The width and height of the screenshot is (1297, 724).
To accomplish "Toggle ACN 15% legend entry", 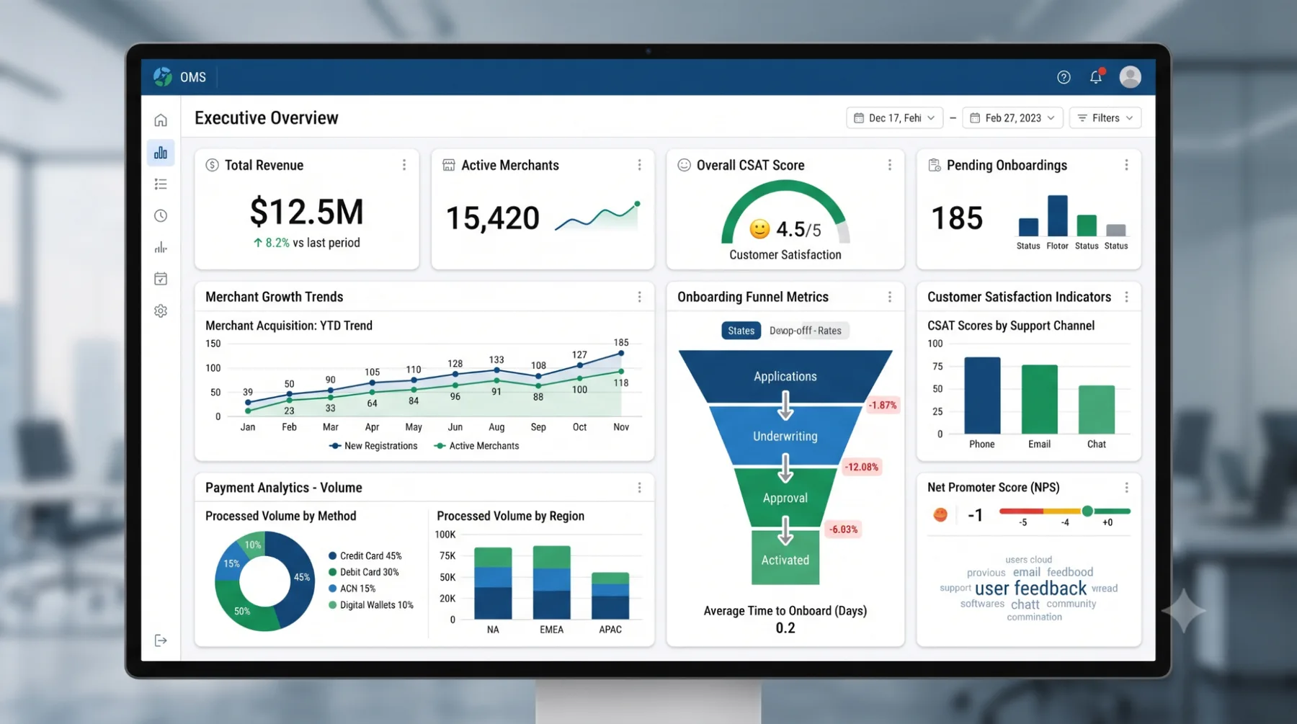I will pyautogui.click(x=352, y=589).
